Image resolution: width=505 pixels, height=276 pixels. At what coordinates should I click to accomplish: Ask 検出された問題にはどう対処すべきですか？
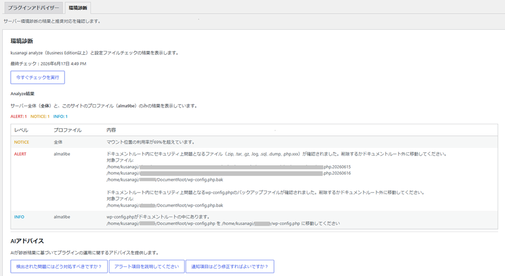59,266
